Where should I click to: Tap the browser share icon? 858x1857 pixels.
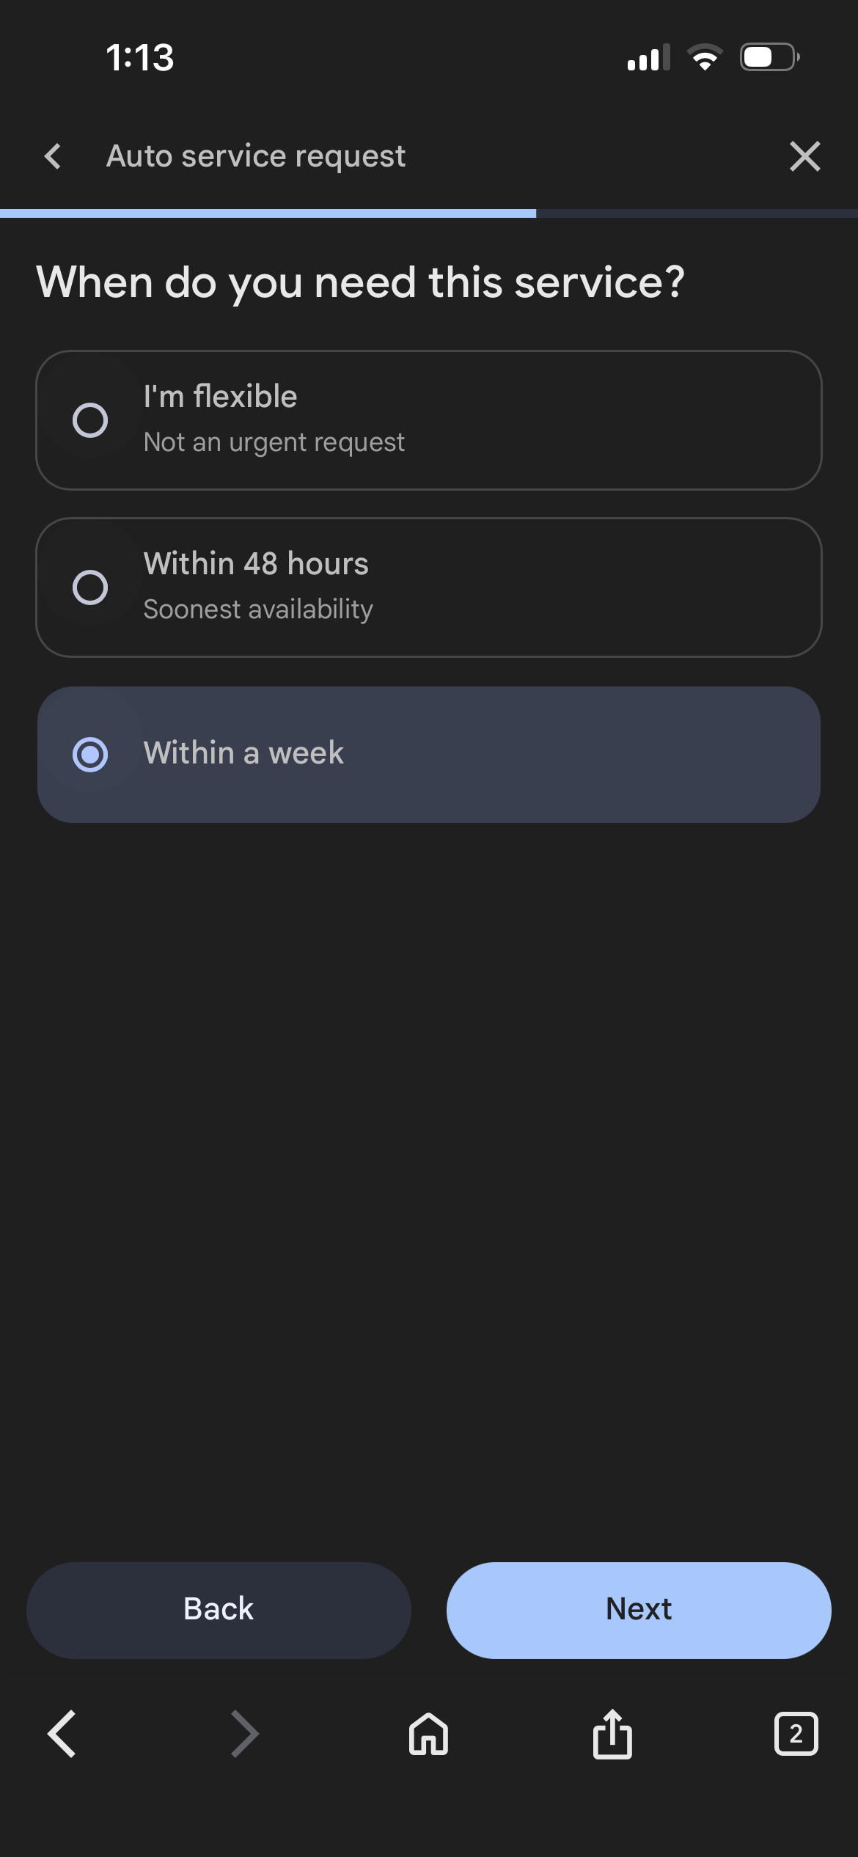pyautogui.click(x=612, y=1735)
